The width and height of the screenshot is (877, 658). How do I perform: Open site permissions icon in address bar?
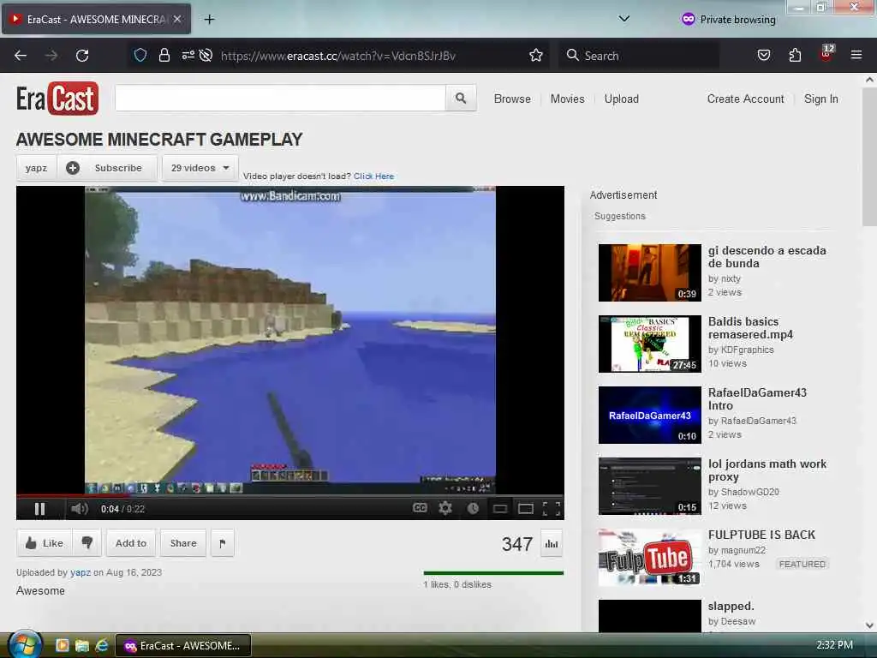coord(188,55)
